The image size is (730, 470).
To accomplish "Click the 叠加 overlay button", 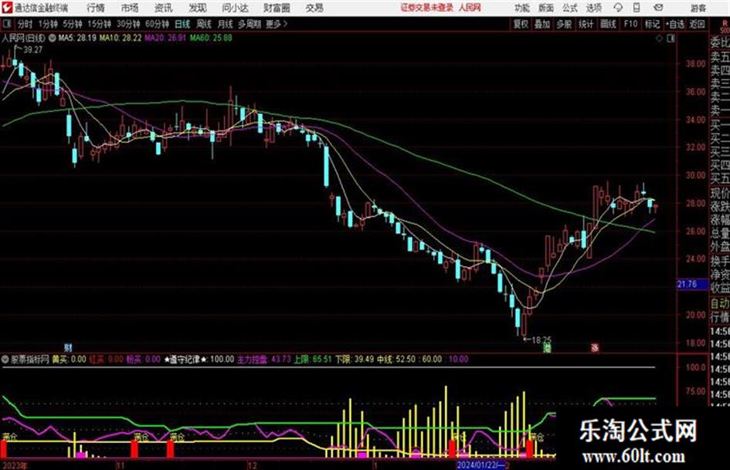I will click(x=542, y=24).
